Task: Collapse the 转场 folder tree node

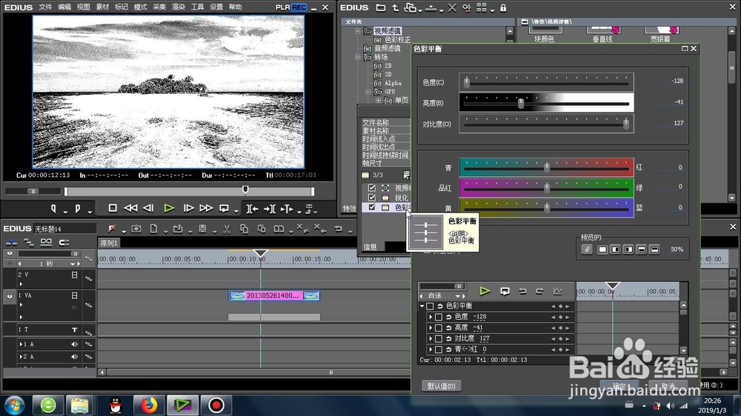Action: (x=358, y=57)
